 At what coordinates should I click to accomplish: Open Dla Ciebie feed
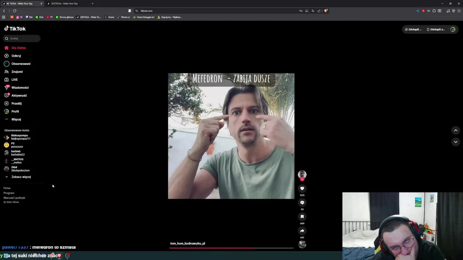(15, 48)
